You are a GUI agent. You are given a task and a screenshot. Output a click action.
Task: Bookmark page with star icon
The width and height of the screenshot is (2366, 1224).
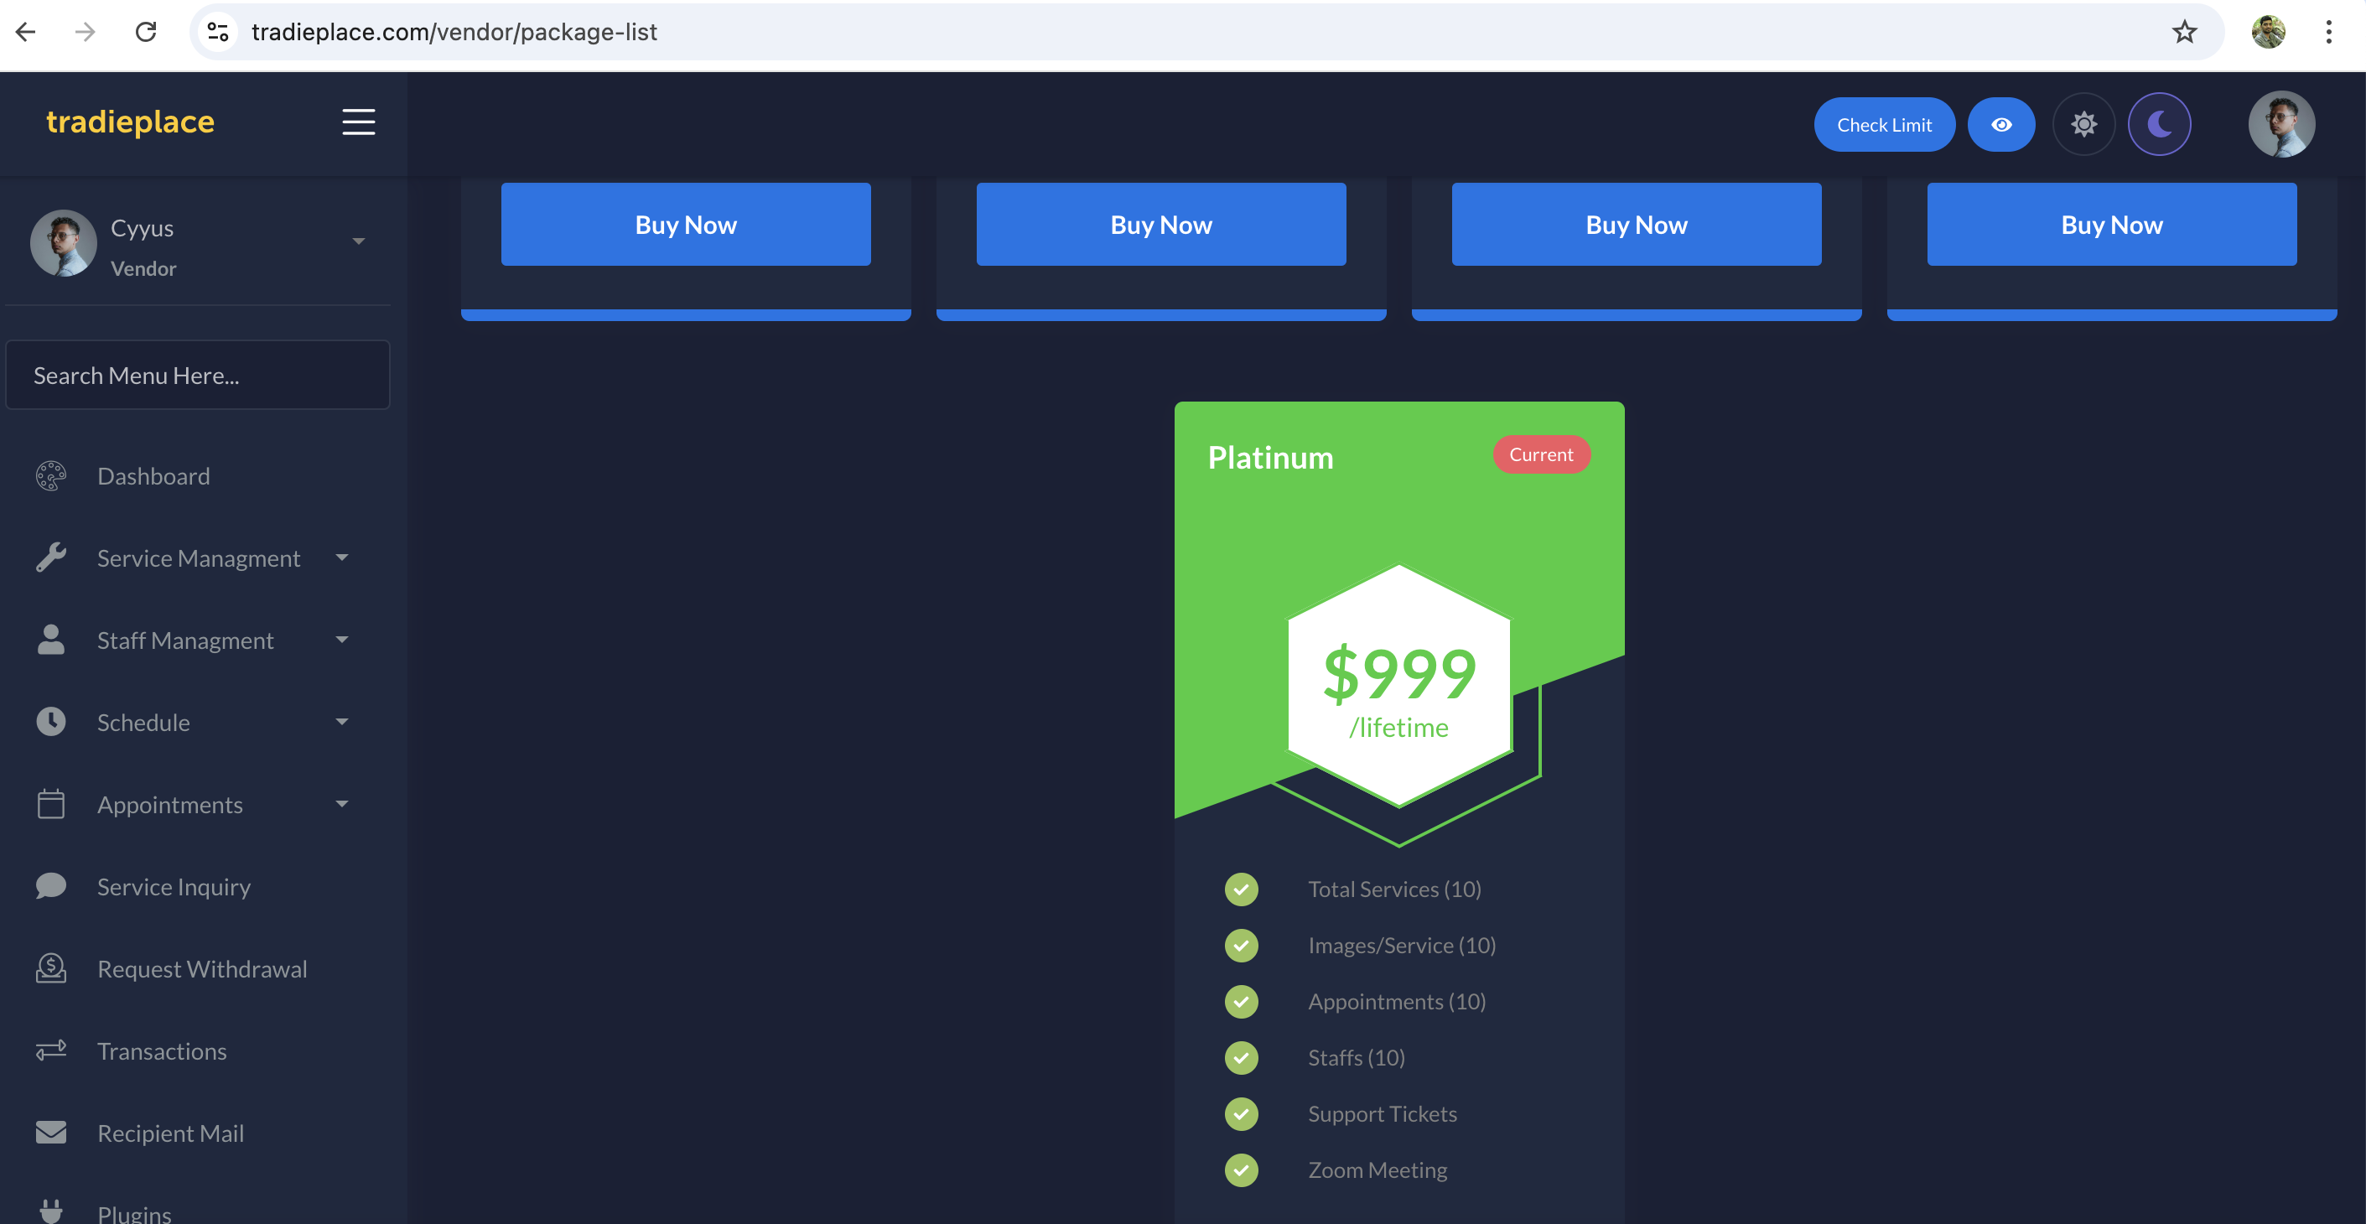(x=2184, y=32)
